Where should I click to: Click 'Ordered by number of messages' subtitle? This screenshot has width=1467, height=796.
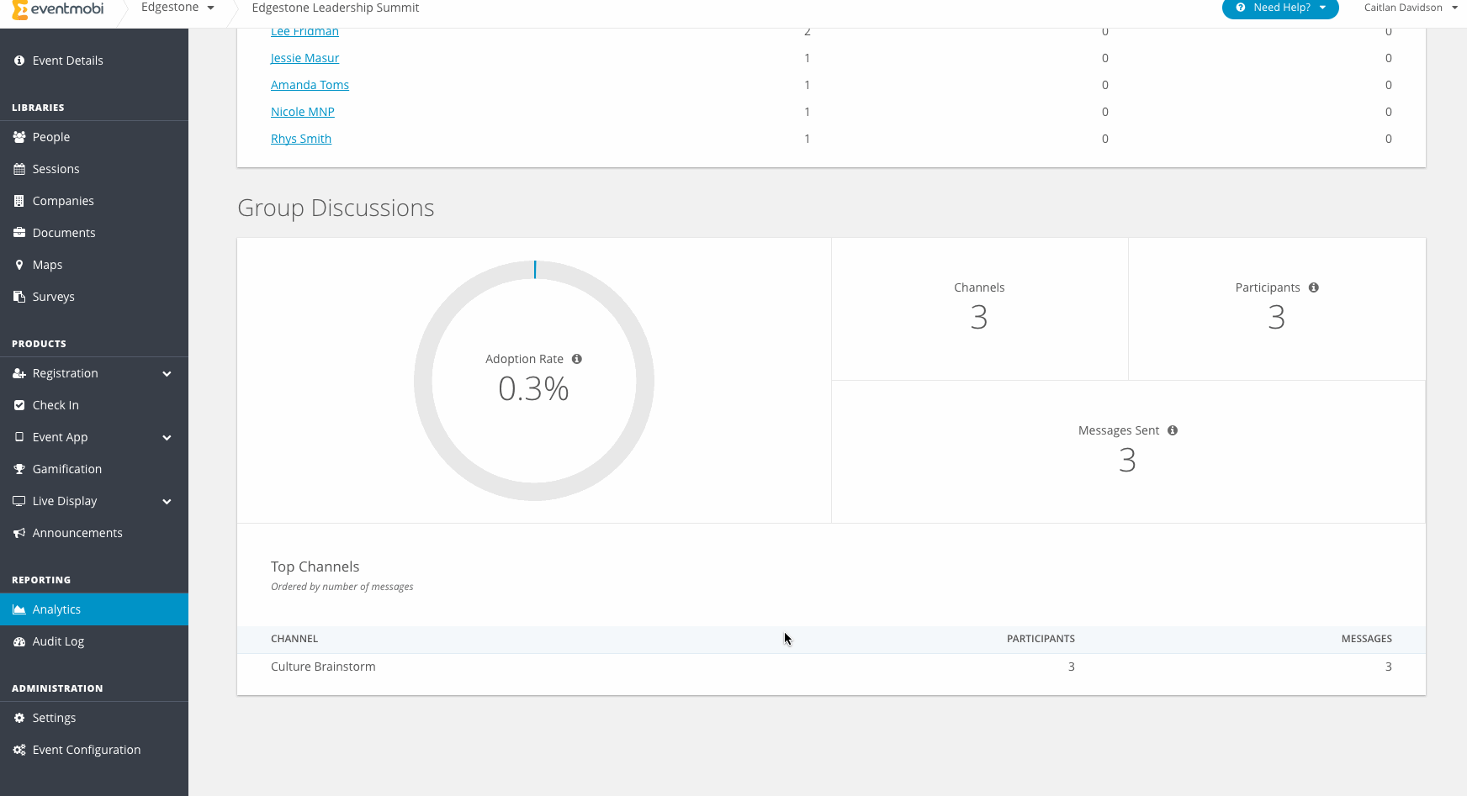pyautogui.click(x=342, y=587)
